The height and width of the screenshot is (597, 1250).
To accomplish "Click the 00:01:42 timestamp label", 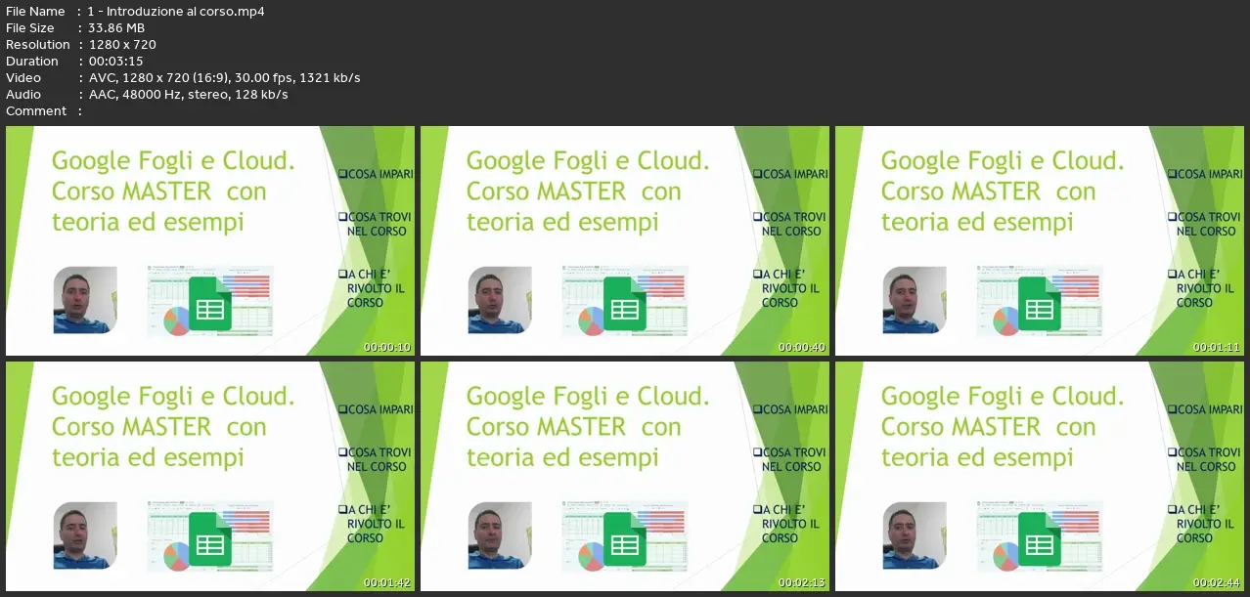I will (x=387, y=583).
